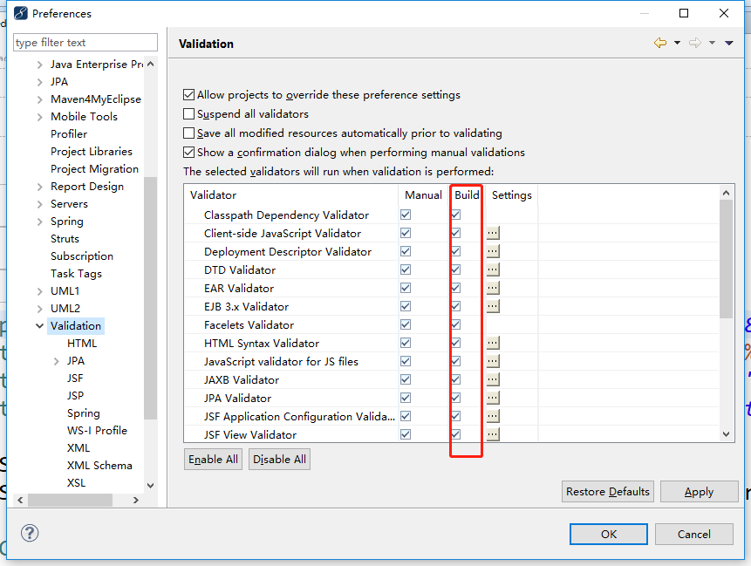
Task: Select Profiler preference page
Action: 69,134
